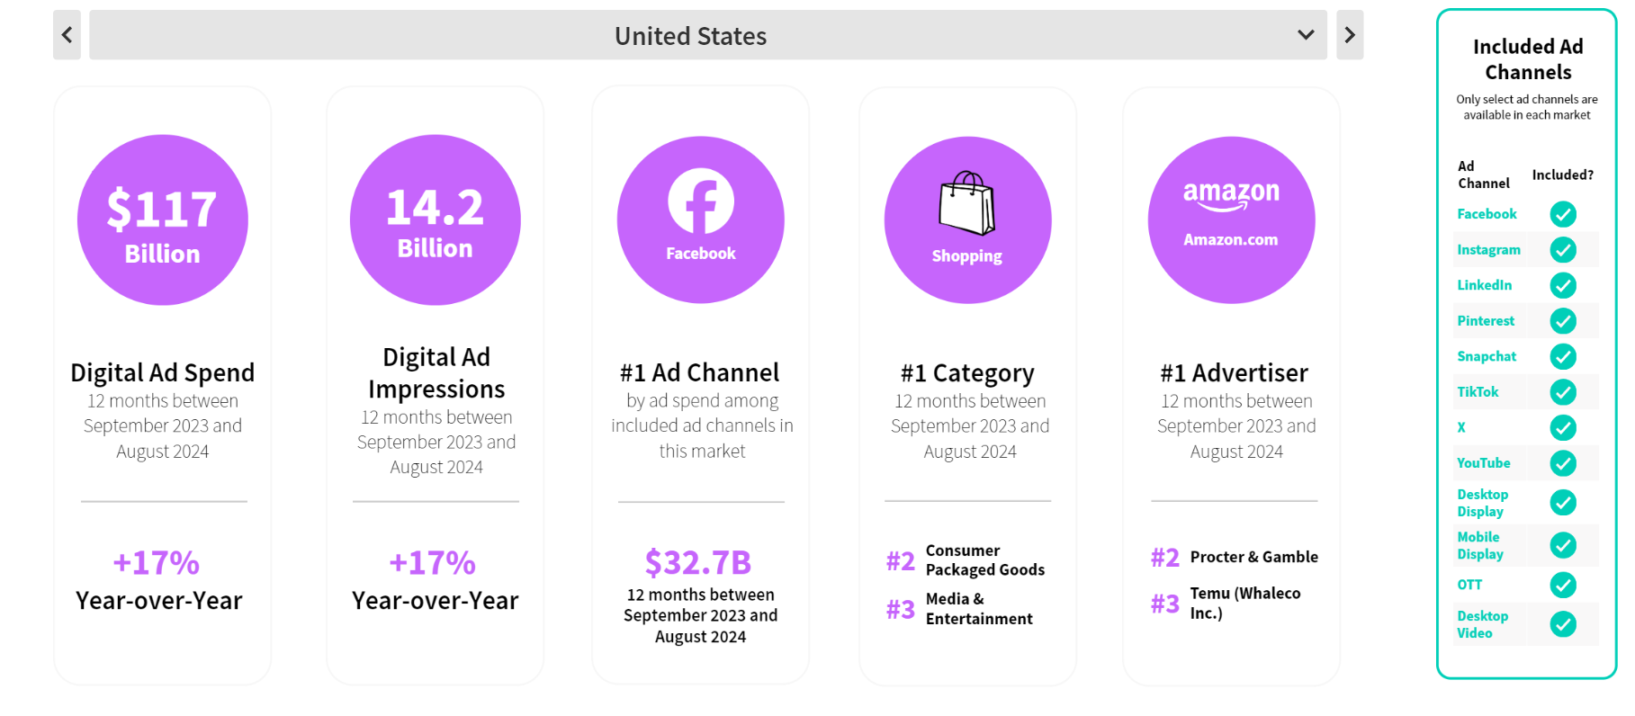Viewport: 1635px width, 716px height.
Task: Click the Digital Ad Spend heading
Action: 163,372
